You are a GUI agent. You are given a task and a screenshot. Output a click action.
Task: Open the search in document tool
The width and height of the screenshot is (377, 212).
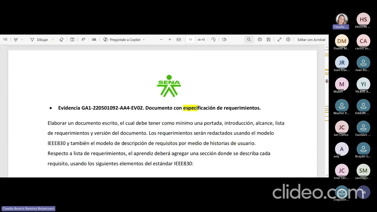coord(249,39)
